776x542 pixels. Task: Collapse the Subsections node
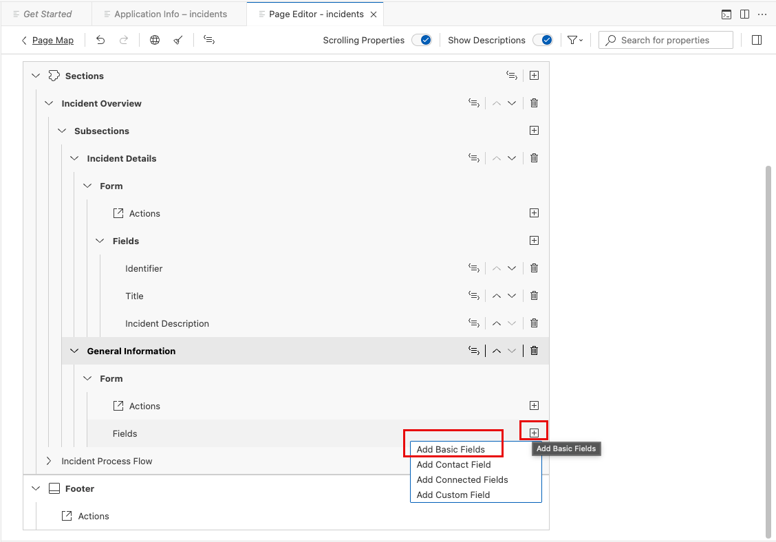[61, 131]
